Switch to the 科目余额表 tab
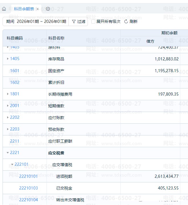Screen dimensions: 188x205 (x=24, y=9)
